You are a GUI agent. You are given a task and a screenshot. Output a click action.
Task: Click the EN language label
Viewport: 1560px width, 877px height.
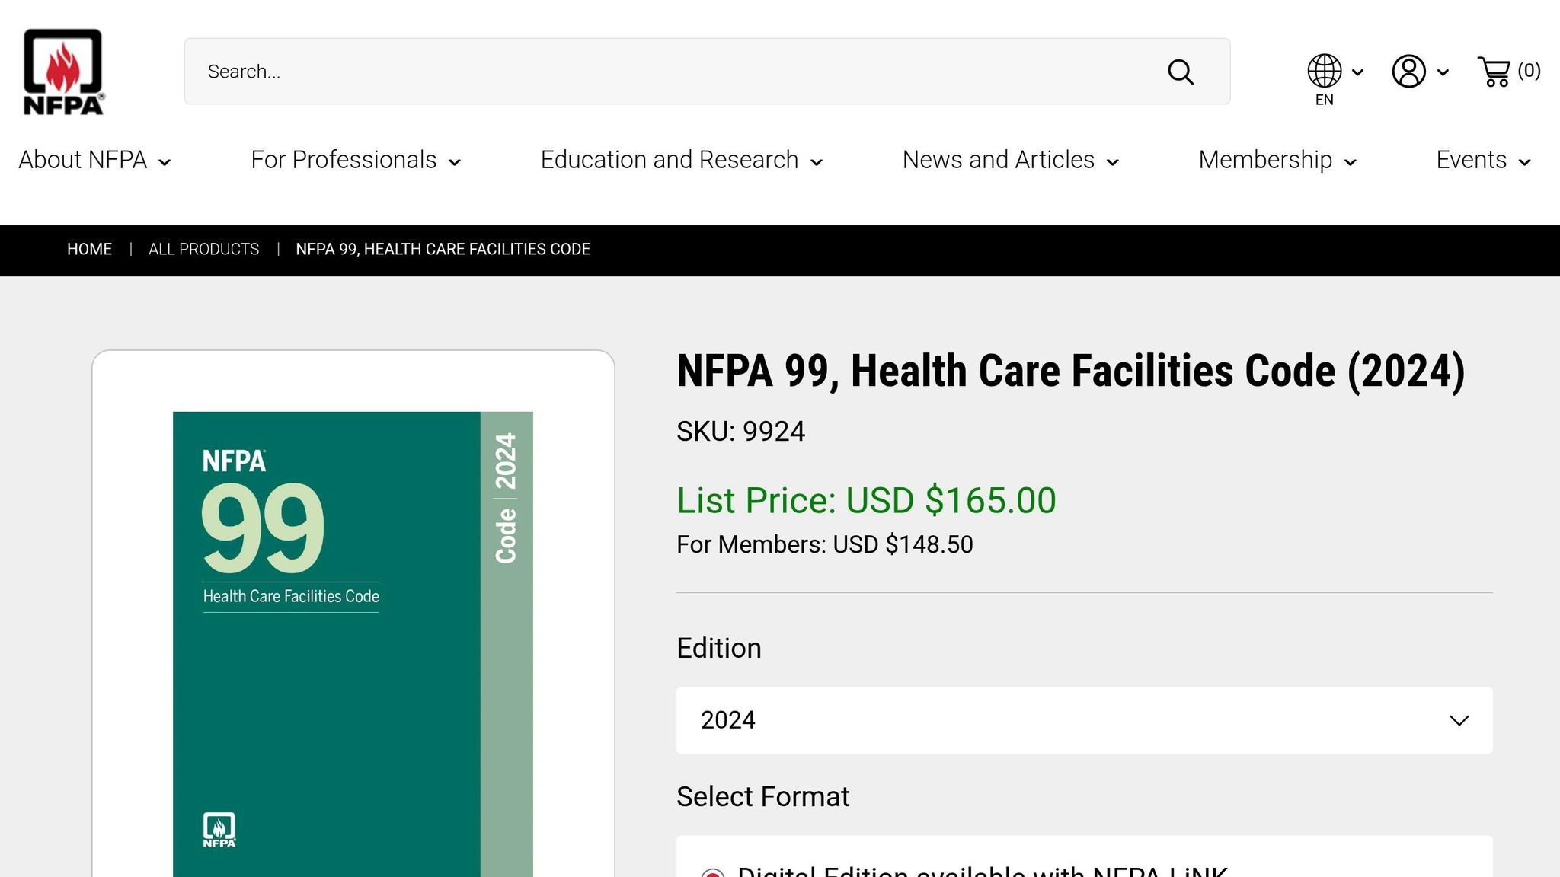1325,100
